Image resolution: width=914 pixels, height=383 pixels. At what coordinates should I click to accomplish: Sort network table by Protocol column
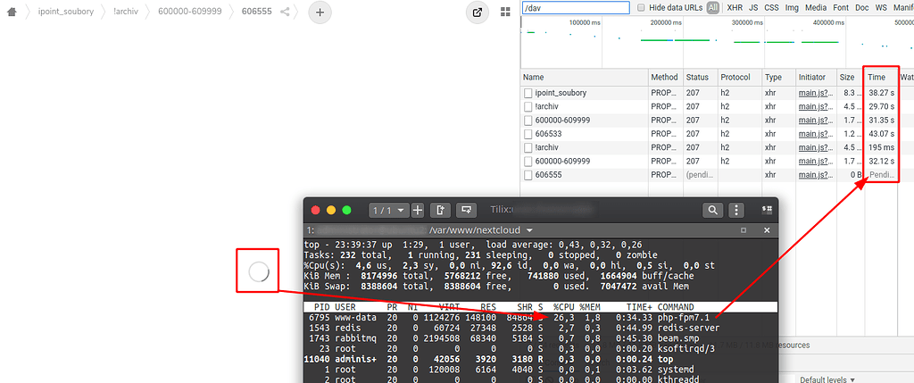[739, 77]
